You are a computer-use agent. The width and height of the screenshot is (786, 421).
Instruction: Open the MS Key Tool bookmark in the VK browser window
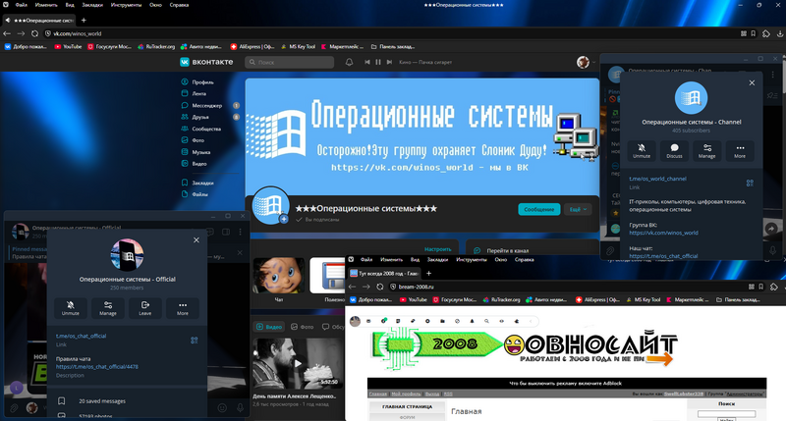299,46
